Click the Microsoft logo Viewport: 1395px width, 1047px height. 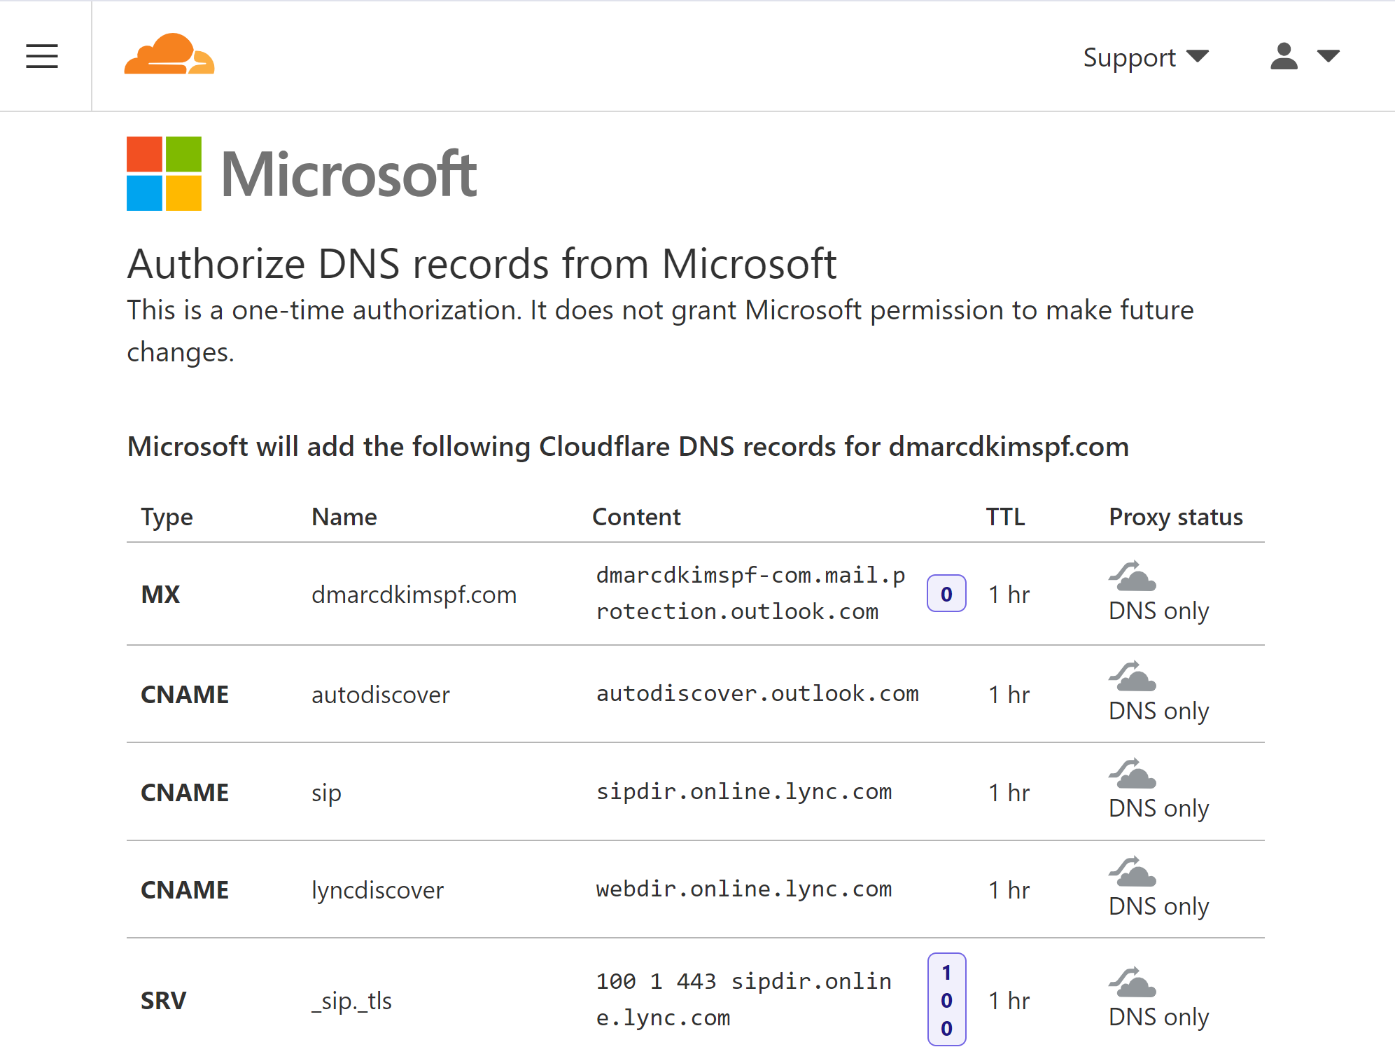(302, 174)
